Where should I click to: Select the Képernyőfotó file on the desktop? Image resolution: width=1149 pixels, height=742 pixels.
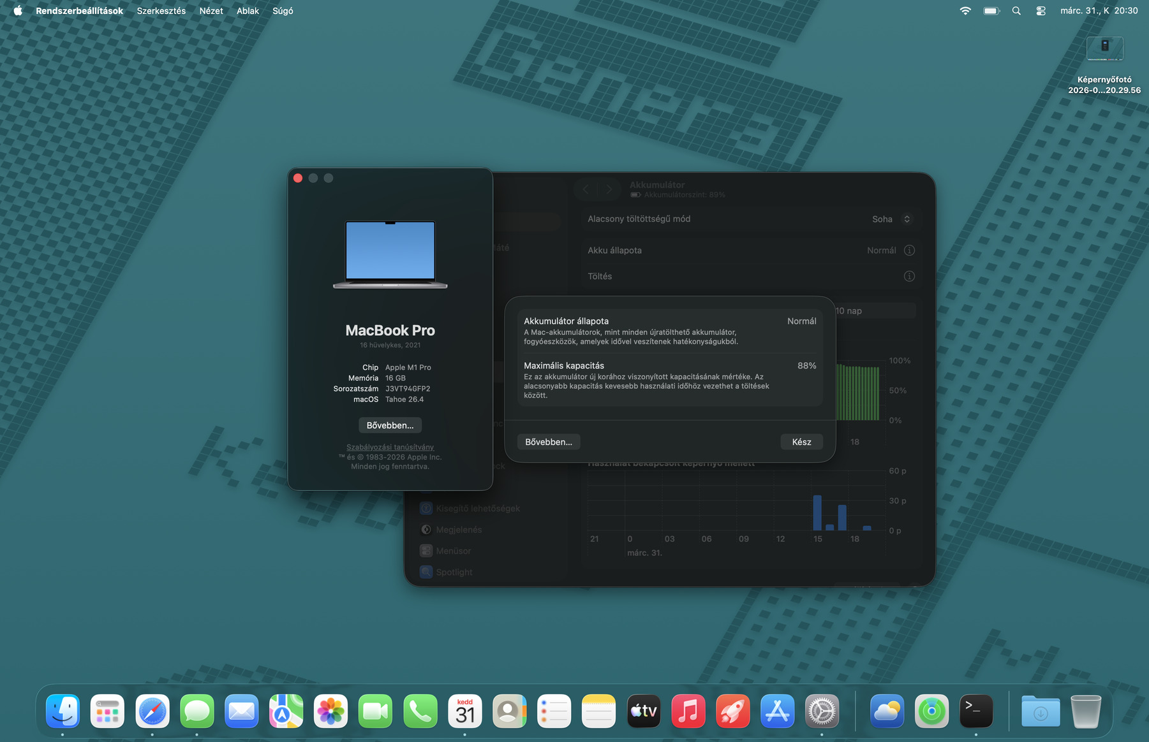click(1104, 65)
